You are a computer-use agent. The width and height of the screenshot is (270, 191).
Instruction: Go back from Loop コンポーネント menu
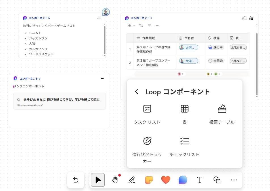(137, 92)
